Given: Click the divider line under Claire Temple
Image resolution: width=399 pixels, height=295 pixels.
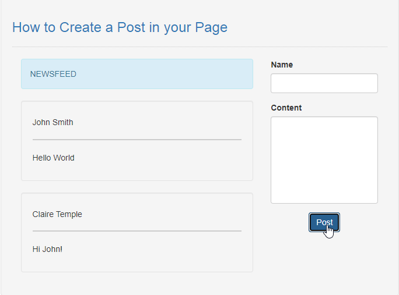Looking at the screenshot, I should click(x=137, y=231).
